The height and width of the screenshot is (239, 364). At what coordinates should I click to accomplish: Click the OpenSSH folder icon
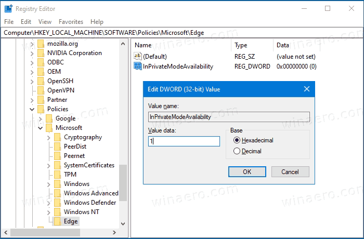click(41, 81)
